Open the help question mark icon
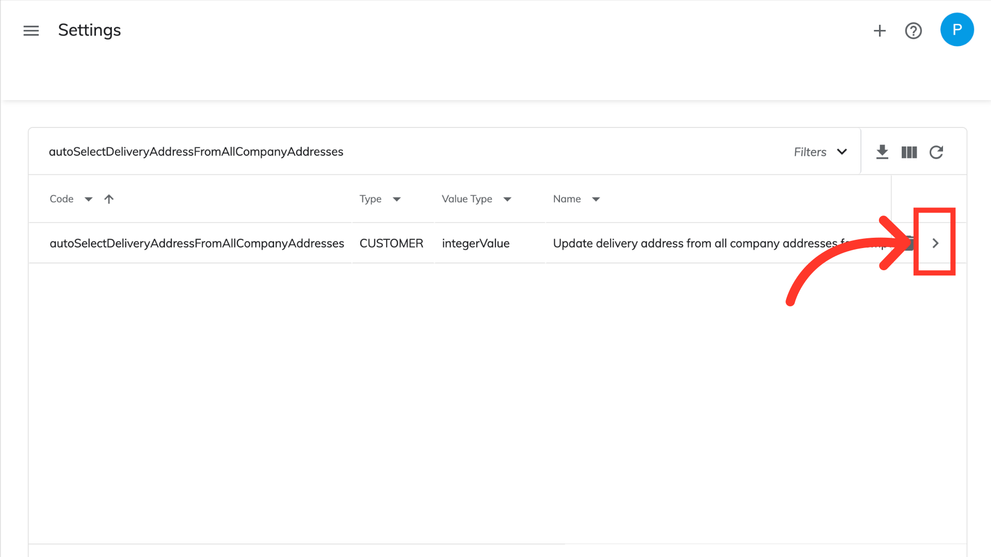Image resolution: width=991 pixels, height=557 pixels. point(913,30)
